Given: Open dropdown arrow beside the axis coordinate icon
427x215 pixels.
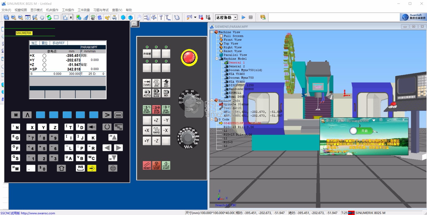Looking at the screenshot, I should tap(71, 17).
